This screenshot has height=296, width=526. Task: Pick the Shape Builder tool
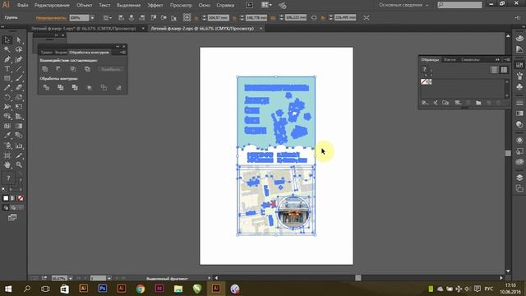tap(7, 117)
